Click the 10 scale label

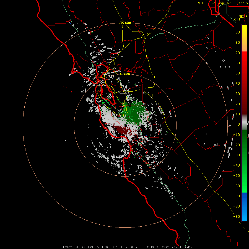pos(238,114)
